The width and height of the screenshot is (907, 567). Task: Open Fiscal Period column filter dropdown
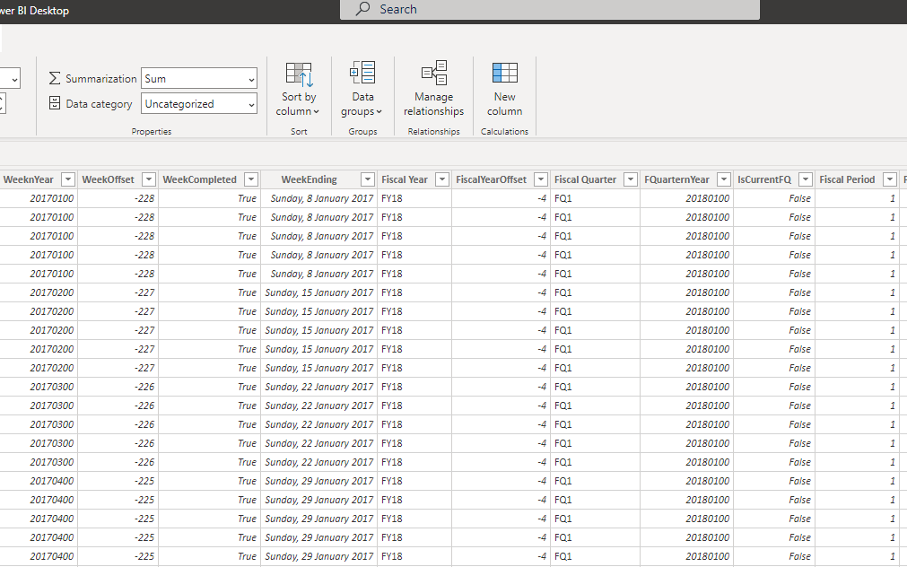(x=890, y=179)
